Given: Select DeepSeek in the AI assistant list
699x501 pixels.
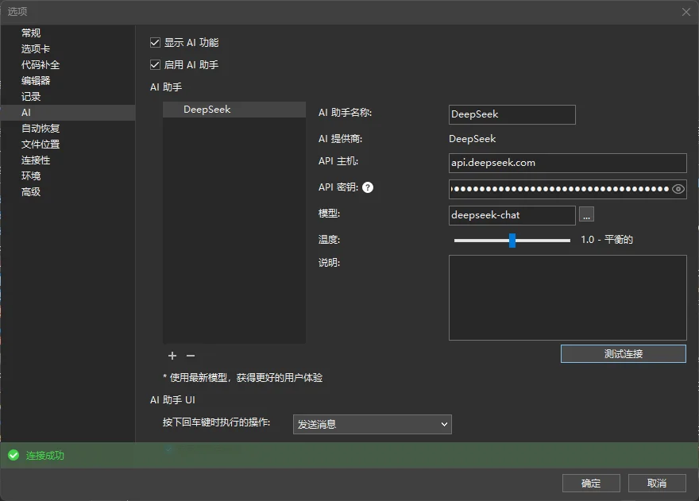Looking at the screenshot, I should pos(234,110).
